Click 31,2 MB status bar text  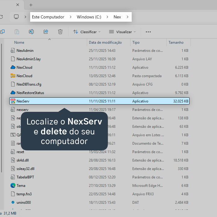pos(10,213)
